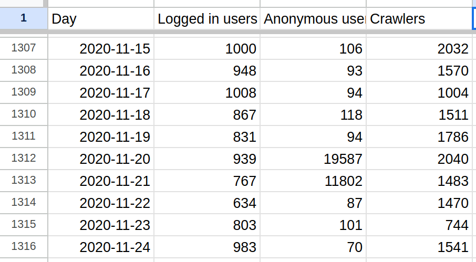Viewport: 476px width, 262px height.
Task: Click the Crawlers value 744
Action: tap(419, 225)
